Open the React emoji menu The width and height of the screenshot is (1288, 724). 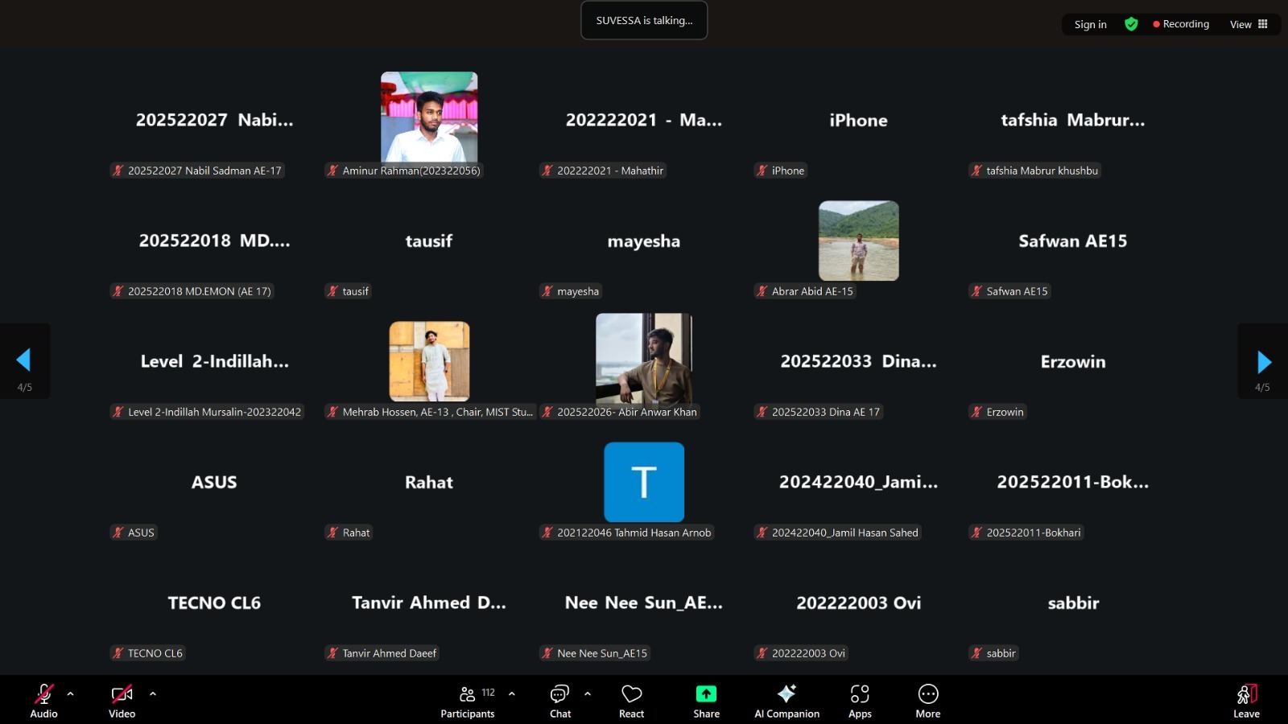click(631, 701)
